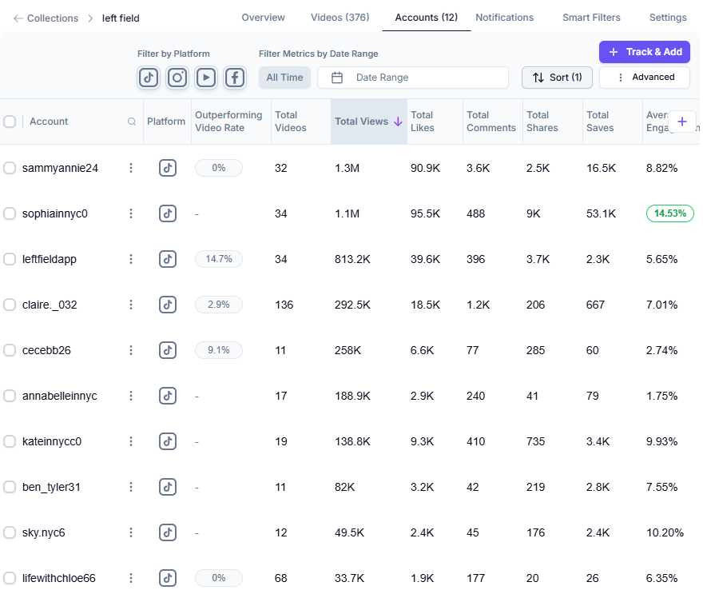
Task: Filter accounts by Instagram platform
Action: [x=177, y=78]
